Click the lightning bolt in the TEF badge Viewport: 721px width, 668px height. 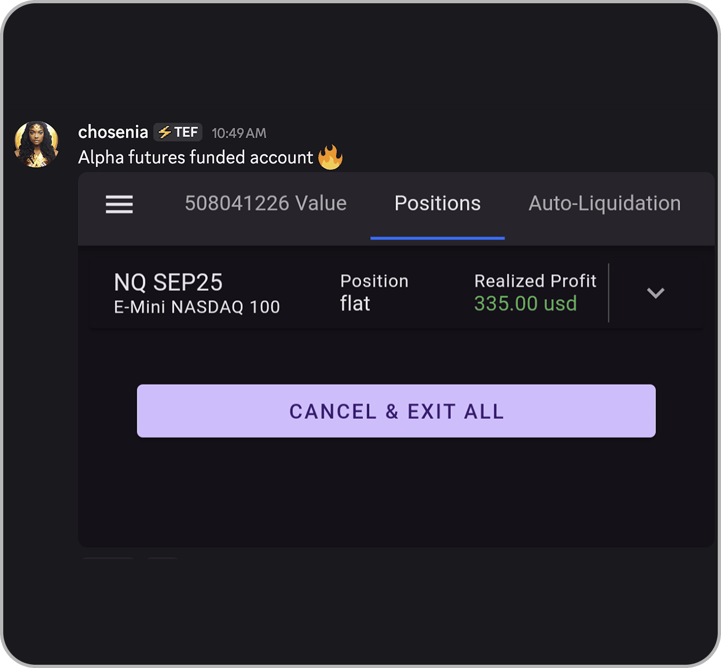(x=165, y=132)
